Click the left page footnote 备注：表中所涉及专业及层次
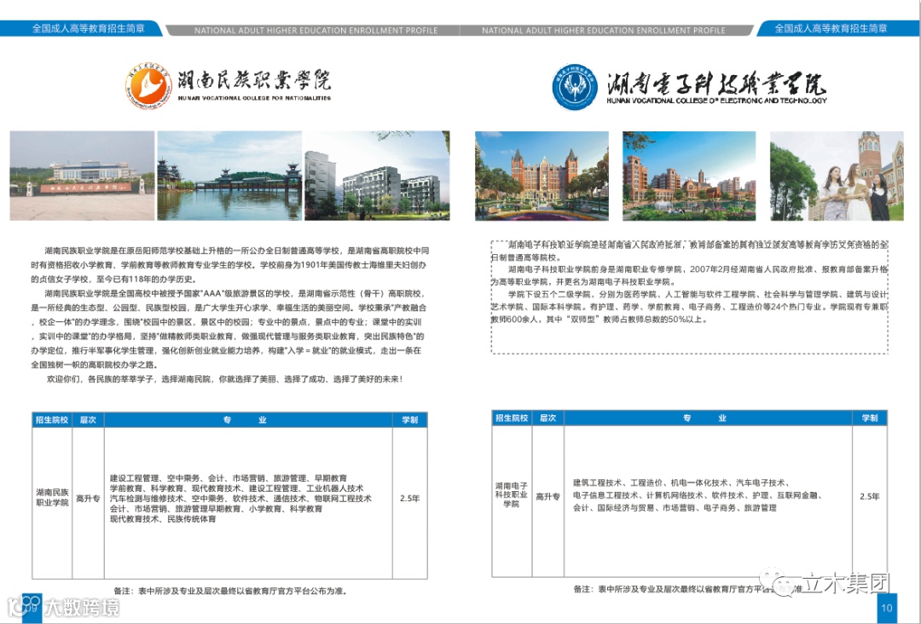Image resolution: width=921 pixels, height=624 pixels. pos(232,591)
